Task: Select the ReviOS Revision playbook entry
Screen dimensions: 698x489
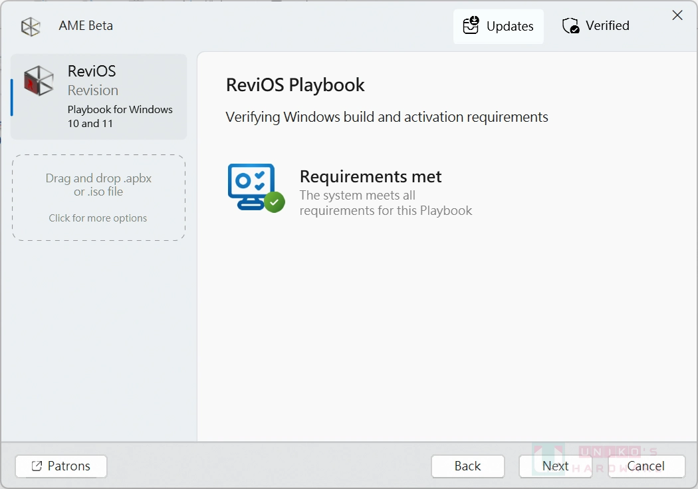Action: point(98,96)
